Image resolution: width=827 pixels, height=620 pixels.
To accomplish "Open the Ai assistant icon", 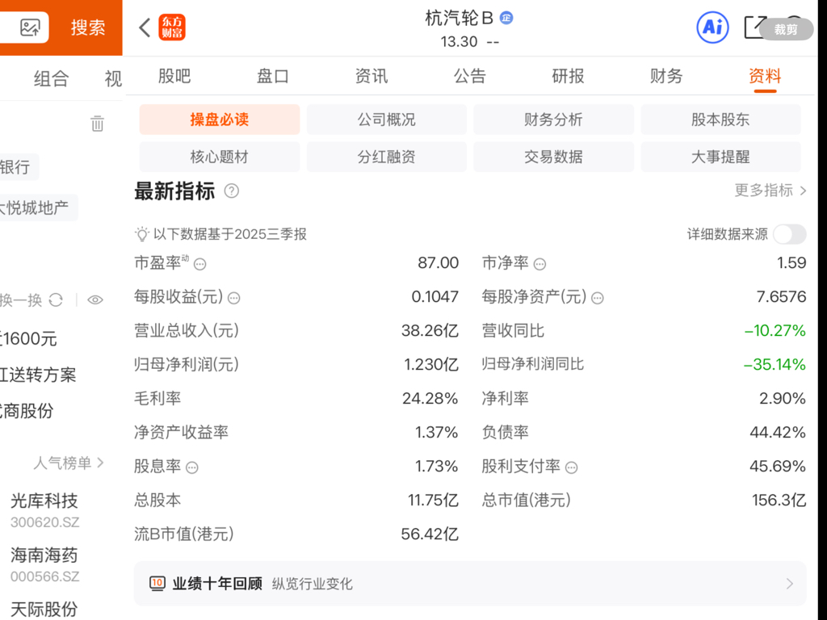I will coord(712,28).
